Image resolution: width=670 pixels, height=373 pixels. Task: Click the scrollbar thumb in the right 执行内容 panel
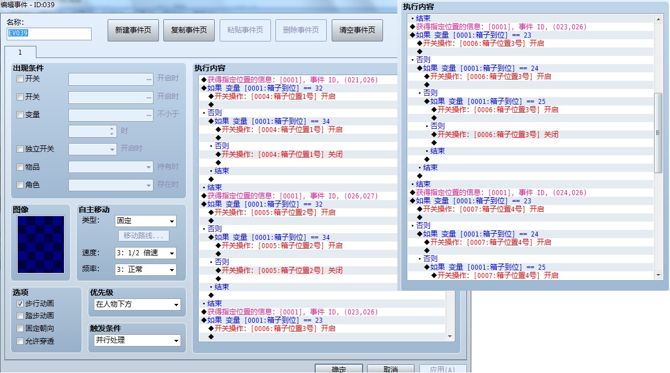click(658, 133)
